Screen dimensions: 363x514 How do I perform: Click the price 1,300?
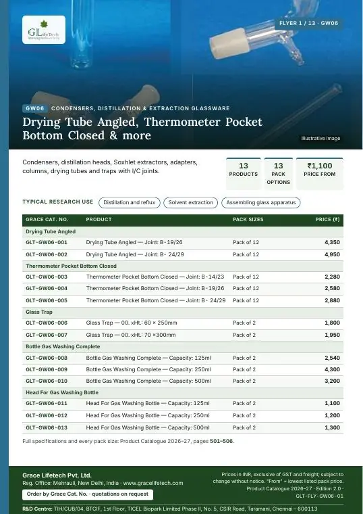[x=332, y=428]
